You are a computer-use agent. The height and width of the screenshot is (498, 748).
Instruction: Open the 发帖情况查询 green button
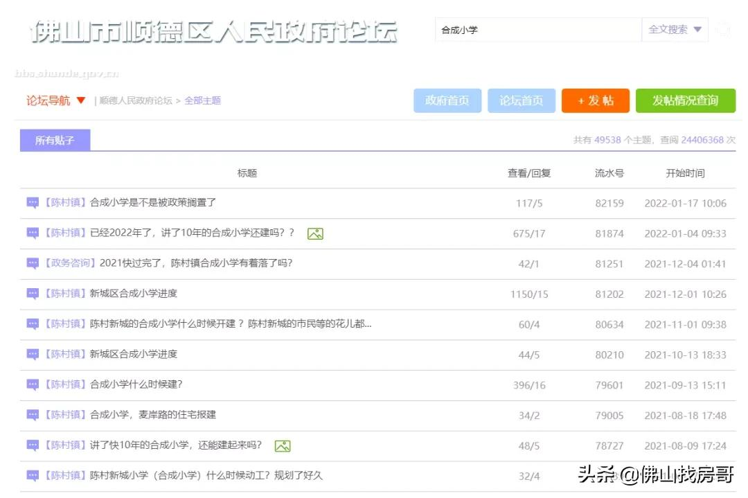click(x=685, y=100)
